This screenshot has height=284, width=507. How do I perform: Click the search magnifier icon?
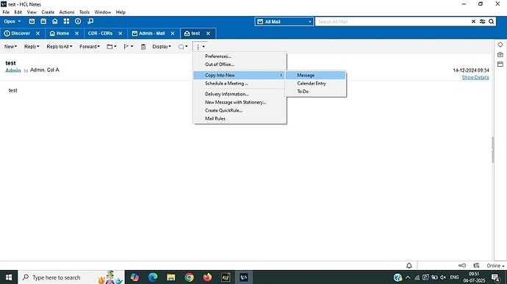click(491, 21)
